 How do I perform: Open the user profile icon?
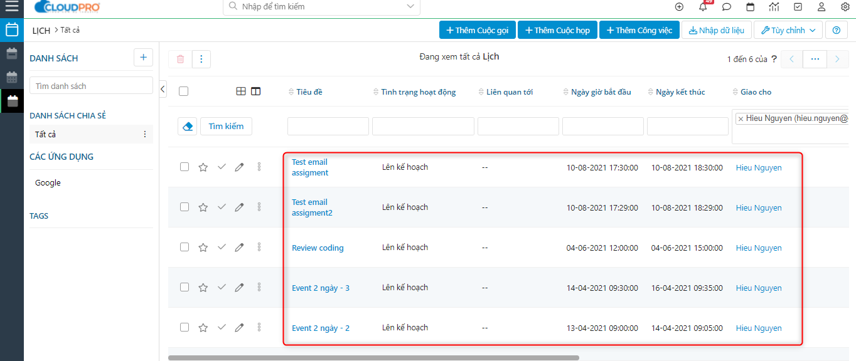pos(821,7)
